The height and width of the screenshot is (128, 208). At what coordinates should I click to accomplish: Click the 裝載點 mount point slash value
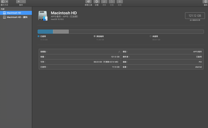[x=119, y=52]
